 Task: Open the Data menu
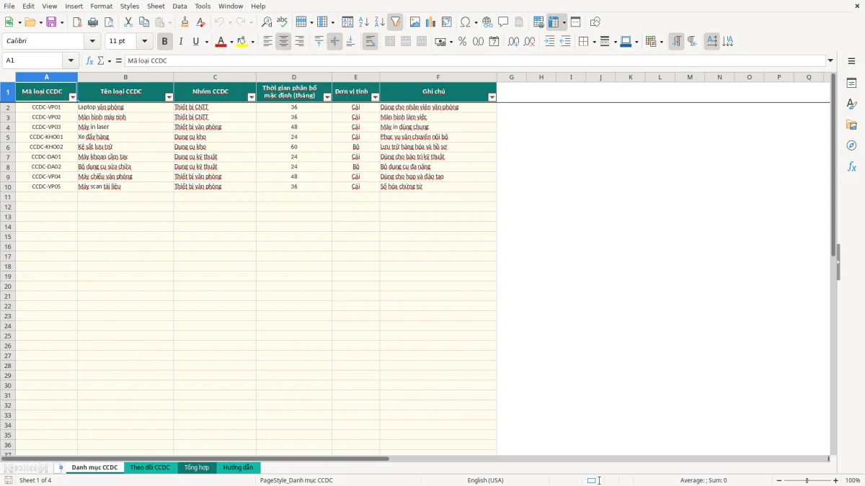[x=179, y=6]
